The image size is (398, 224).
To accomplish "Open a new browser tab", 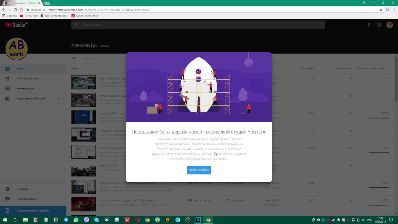I will tap(47, 3).
